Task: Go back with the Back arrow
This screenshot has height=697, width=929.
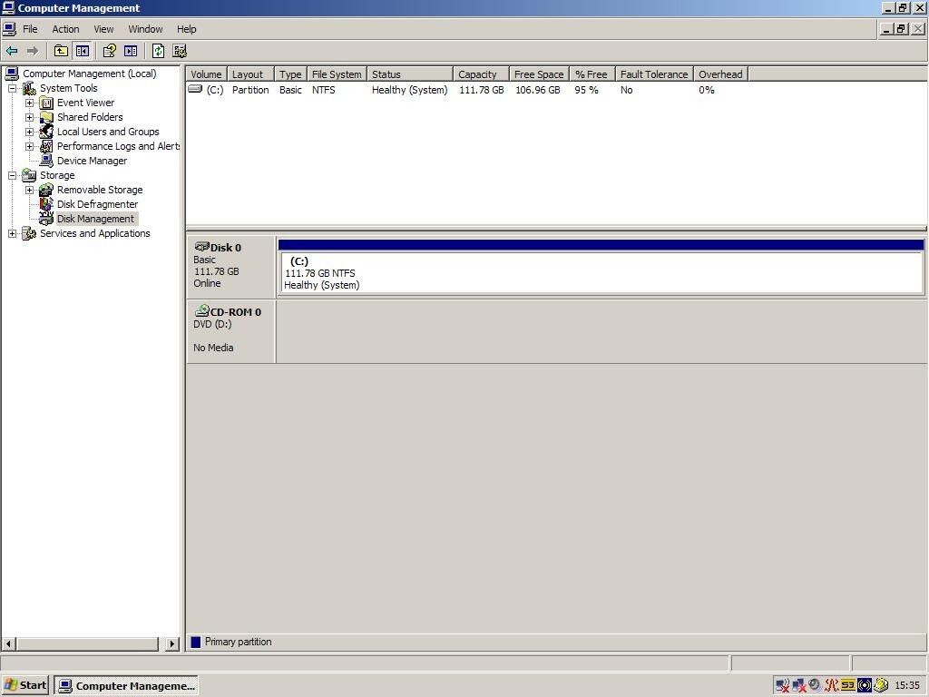Action: point(12,51)
